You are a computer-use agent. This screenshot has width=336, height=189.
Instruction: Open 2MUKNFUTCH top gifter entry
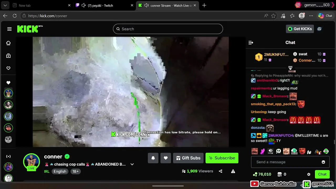[272, 57]
